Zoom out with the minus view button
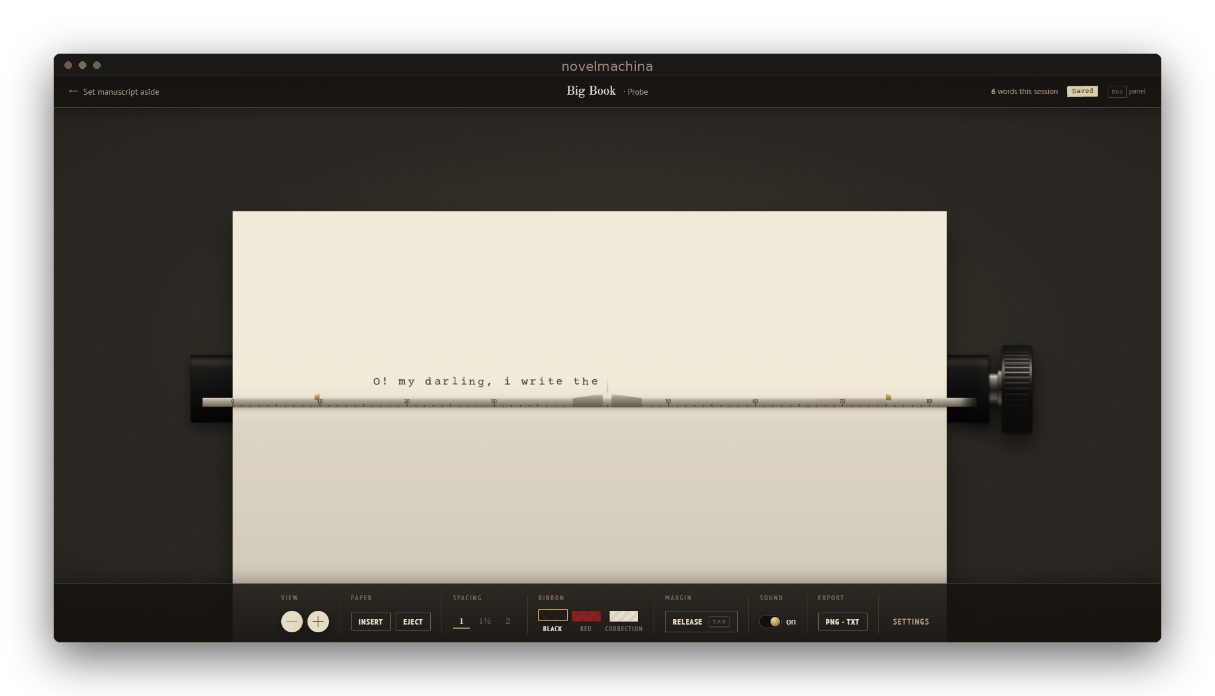This screenshot has height=696, width=1215. point(291,622)
